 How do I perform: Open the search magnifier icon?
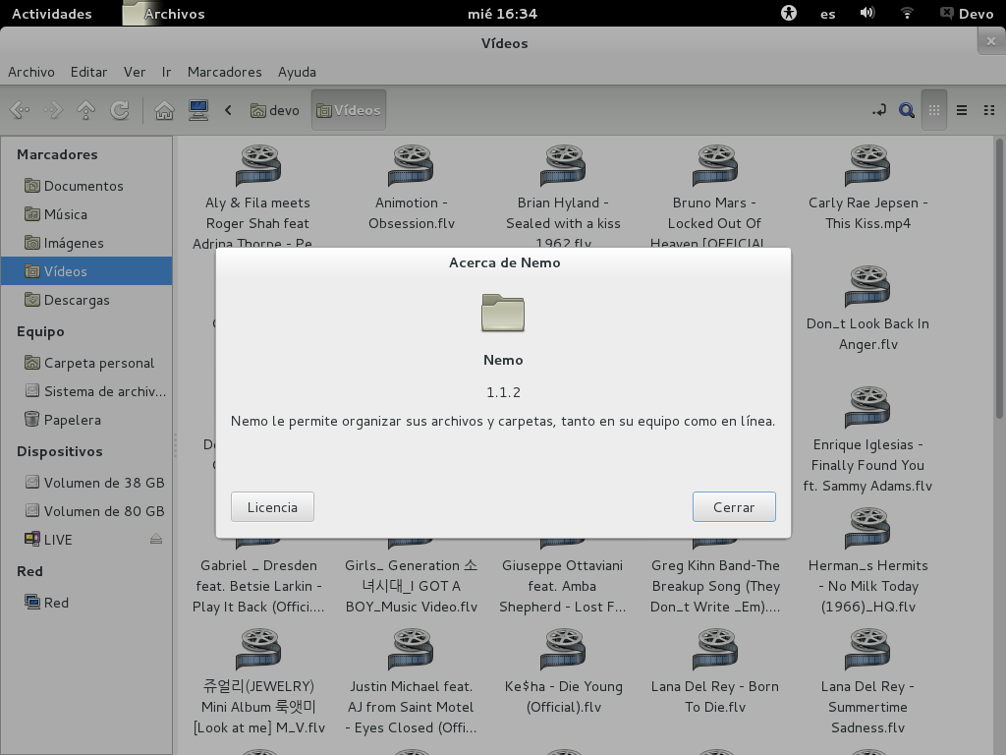pyautogui.click(x=906, y=110)
